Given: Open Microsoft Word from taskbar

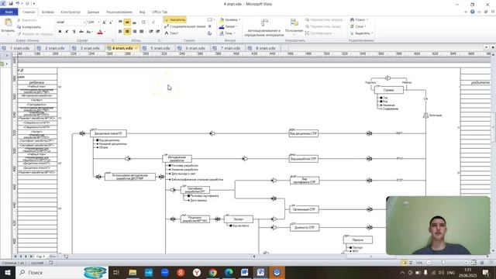Looking at the screenshot, I should tap(245, 272).
